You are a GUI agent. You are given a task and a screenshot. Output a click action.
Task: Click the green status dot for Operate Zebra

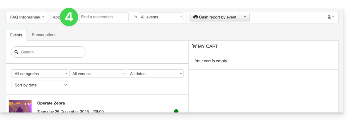(x=176, y=111)
